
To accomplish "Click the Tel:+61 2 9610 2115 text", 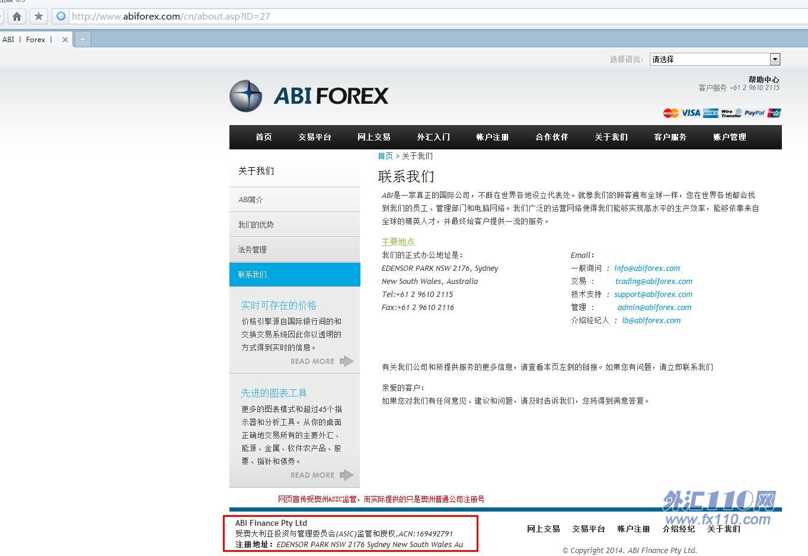I will pos(417,294).
